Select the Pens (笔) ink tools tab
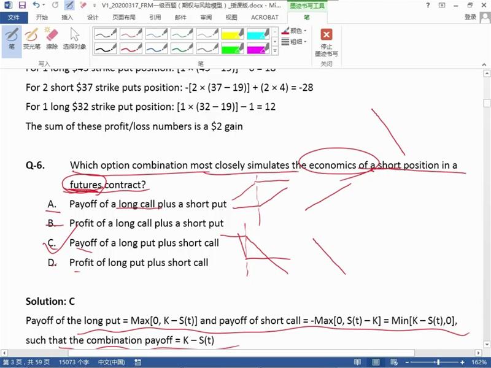491x368 pixels. [x=307, y=18]
